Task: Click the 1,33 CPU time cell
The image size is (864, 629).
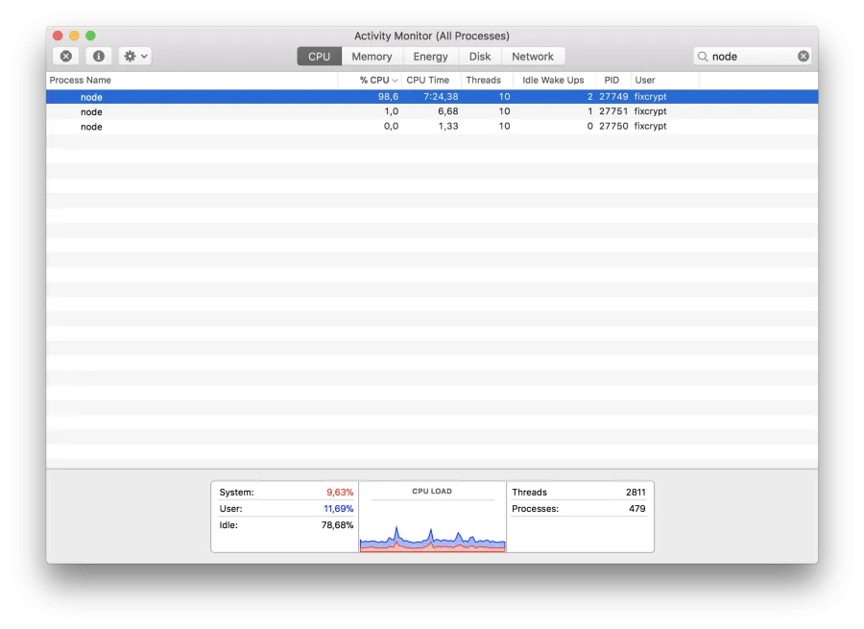Action: click(448, 126)
